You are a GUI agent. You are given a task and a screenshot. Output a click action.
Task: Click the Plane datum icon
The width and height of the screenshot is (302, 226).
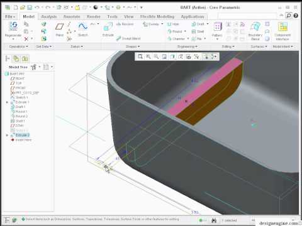59,27
